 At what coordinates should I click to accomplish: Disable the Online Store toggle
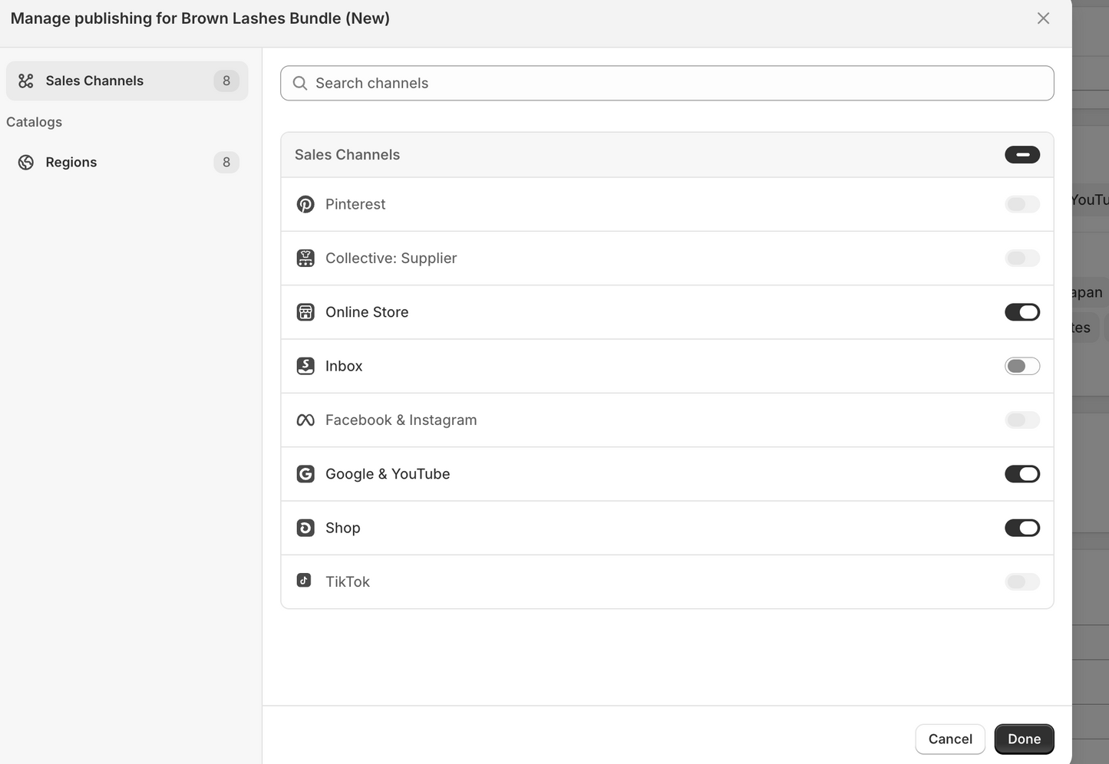pos(1022,312)
